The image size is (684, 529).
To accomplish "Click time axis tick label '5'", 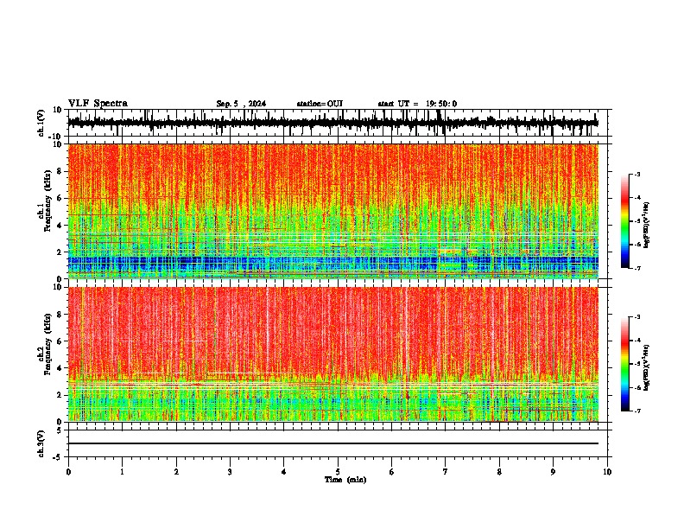I will tap(338, 472).
